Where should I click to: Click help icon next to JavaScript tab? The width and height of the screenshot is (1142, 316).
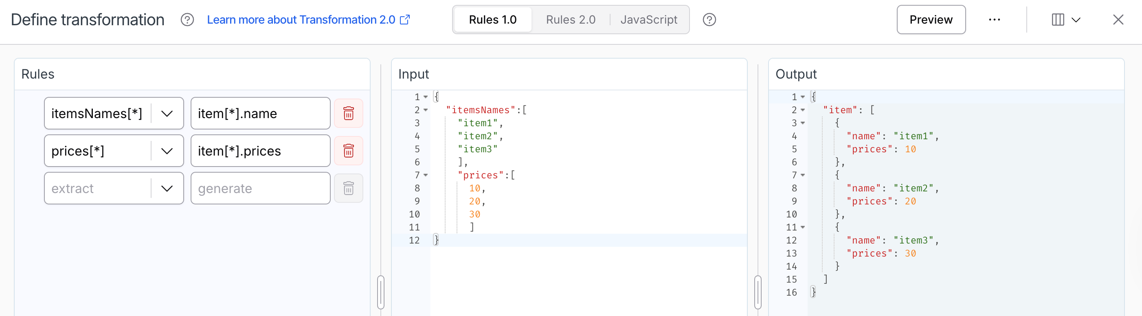click(x=709, y=20)
